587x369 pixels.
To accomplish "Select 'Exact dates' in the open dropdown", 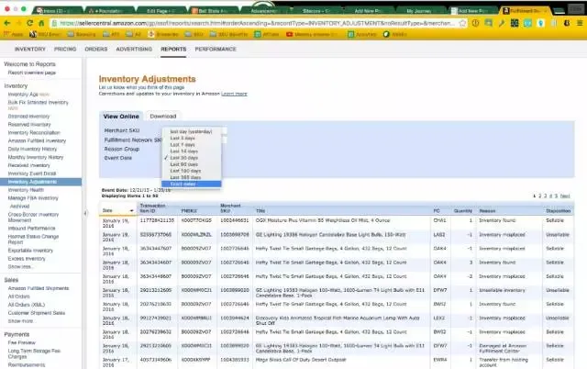I will tap(183, 184).
